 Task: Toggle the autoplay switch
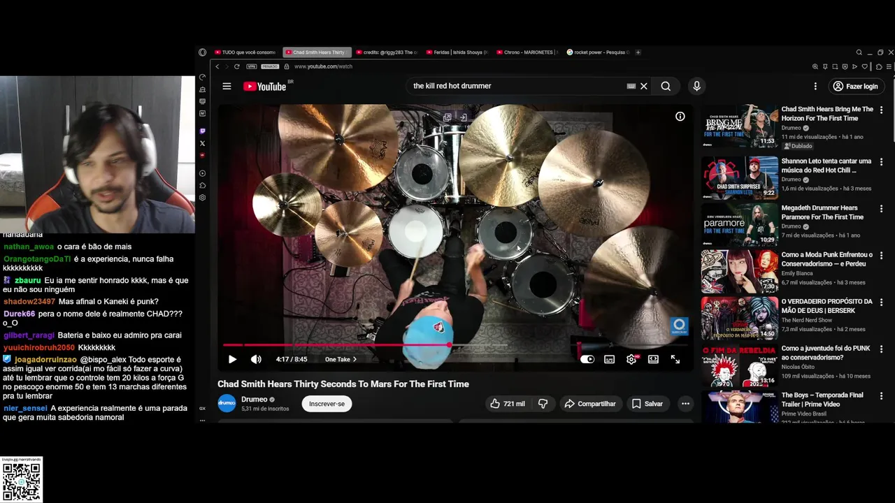[x=587, y=359]
